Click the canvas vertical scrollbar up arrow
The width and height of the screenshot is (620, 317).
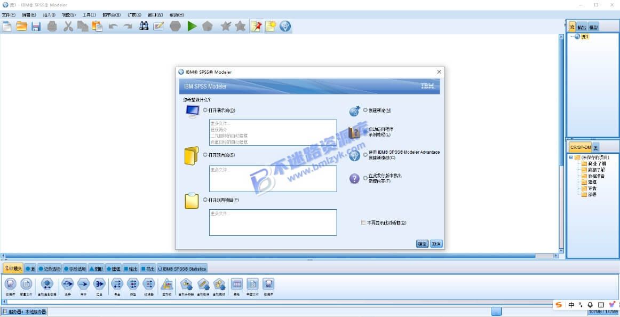tap(561, 37)
